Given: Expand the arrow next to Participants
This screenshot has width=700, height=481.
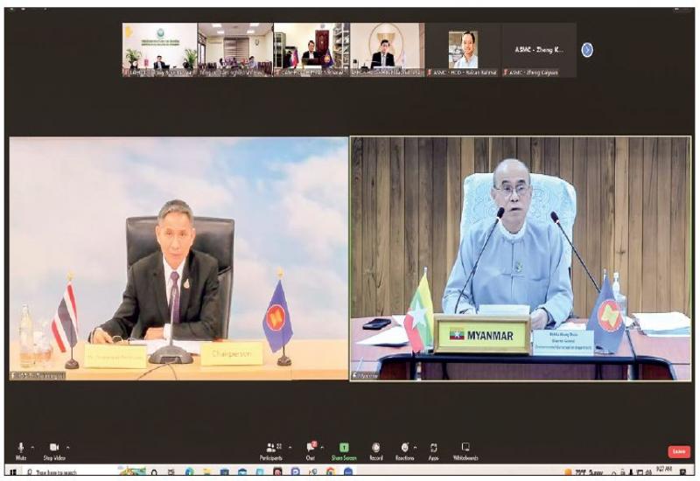Looking at the screenshot, I should point(290,448).
